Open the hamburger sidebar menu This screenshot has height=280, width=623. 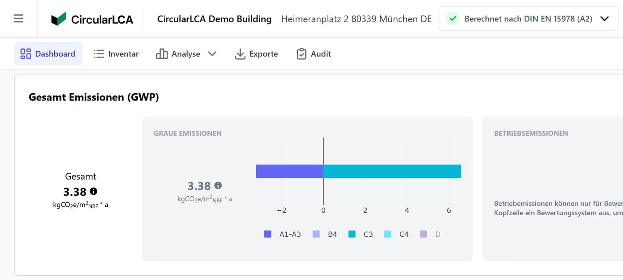pyautogui.click(x=19, y=18)
